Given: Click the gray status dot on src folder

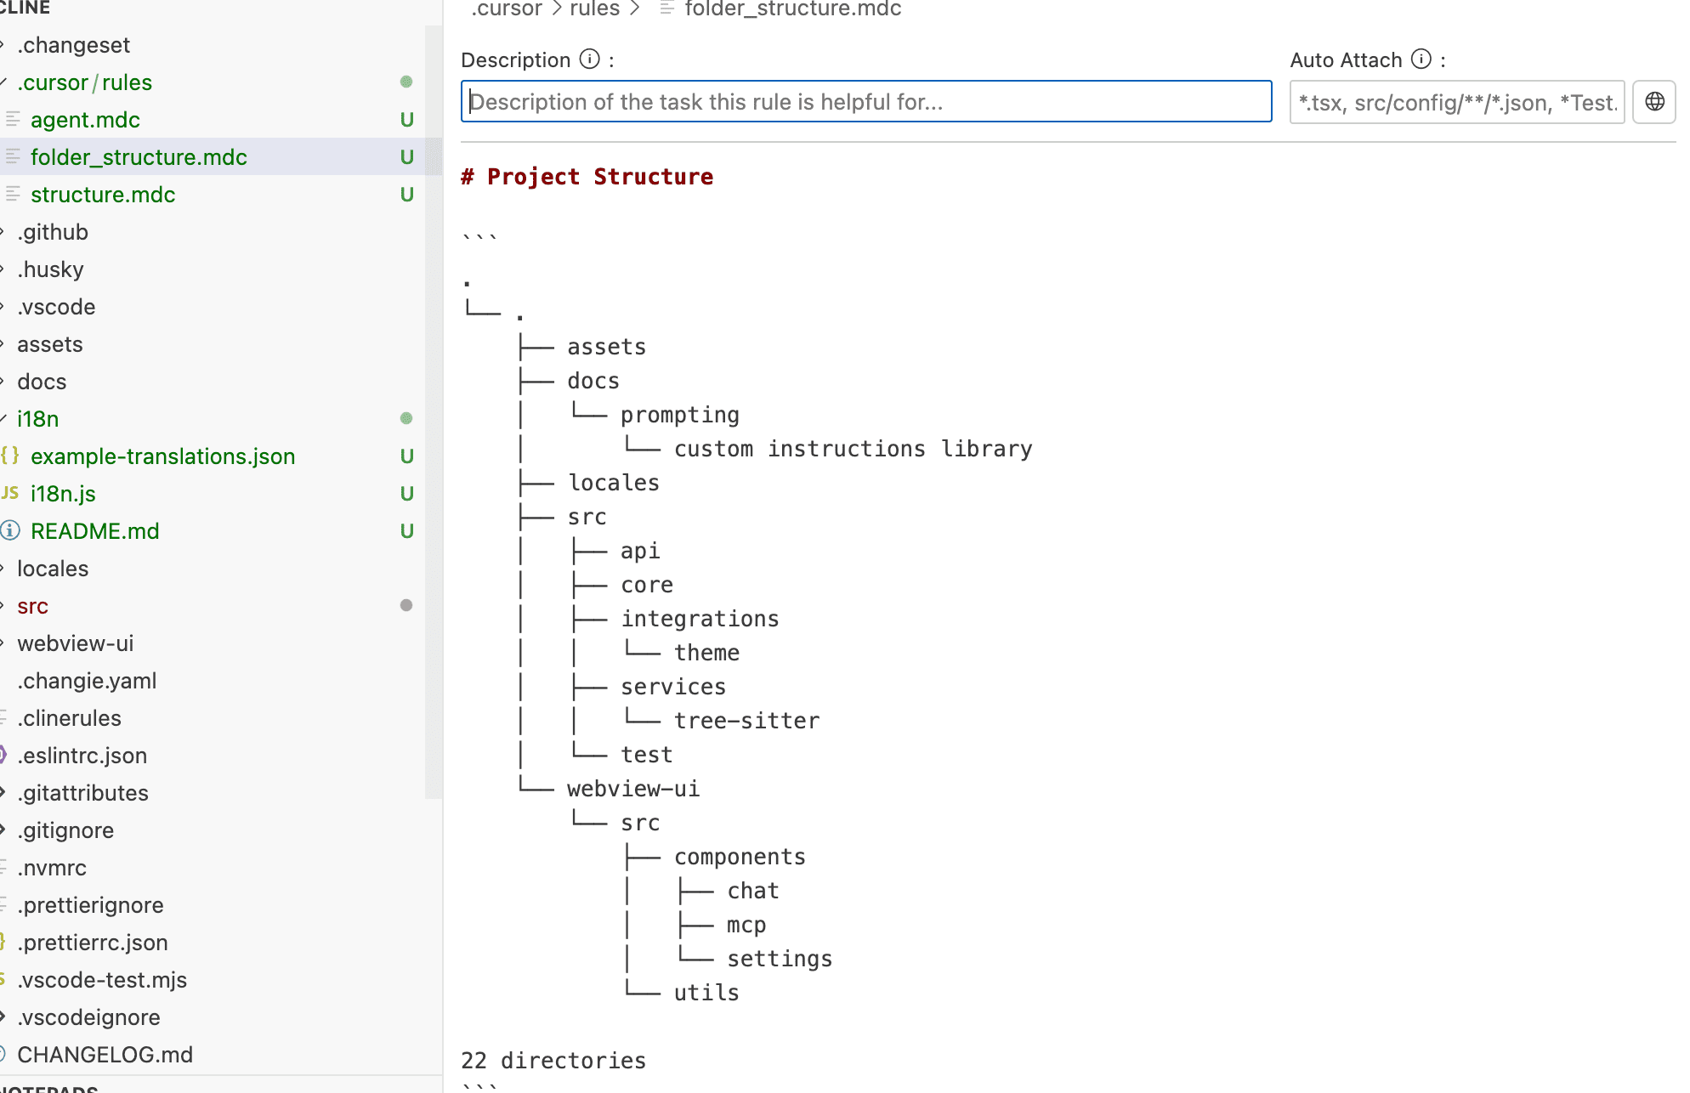Looking at the screenshot, I should pos(406,606).
